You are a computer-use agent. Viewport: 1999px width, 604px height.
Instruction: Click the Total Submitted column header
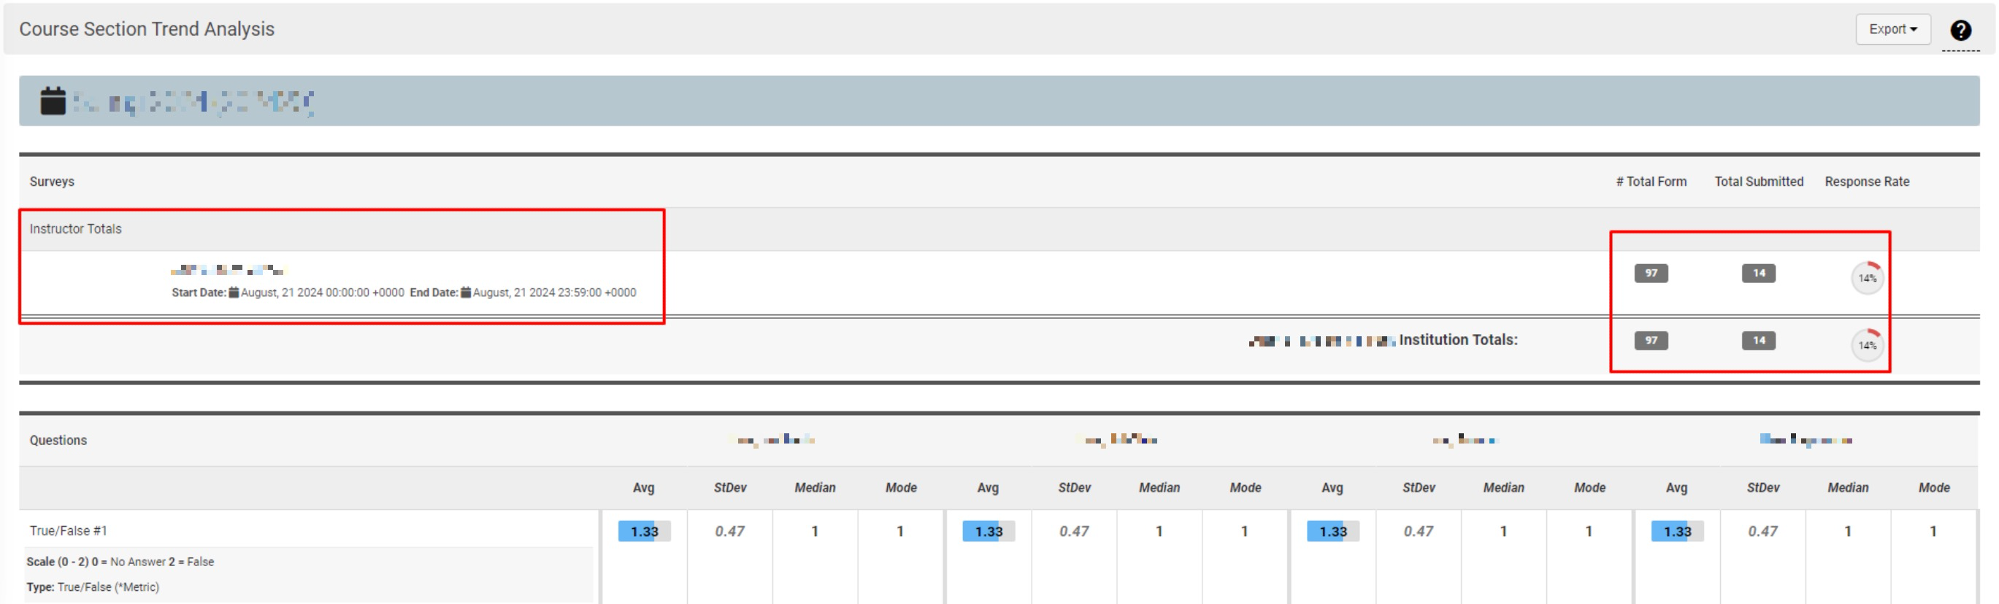(1757, 182)
